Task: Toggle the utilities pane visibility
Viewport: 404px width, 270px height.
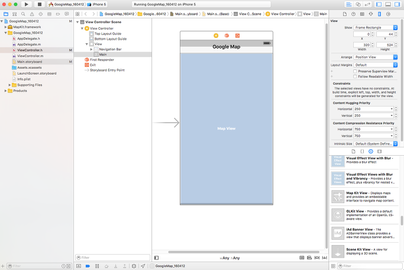Action: pyautogui.click(x=397, y=4)
